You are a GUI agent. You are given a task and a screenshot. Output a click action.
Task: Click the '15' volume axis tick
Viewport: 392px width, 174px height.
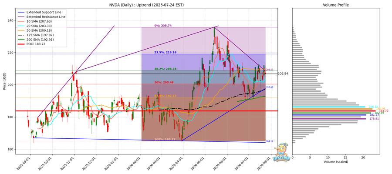345,157
